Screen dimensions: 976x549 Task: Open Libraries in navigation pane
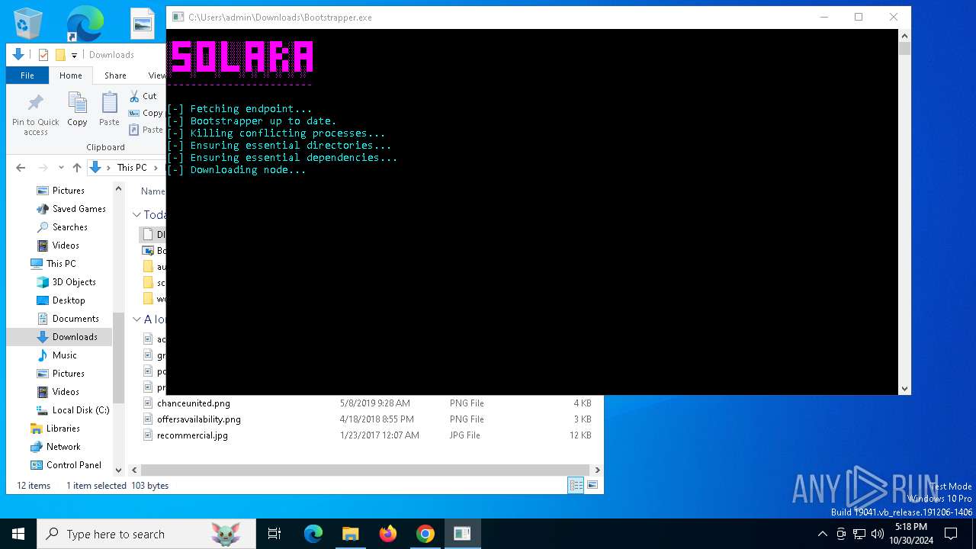pyautogui.click(x=63, y=429)
